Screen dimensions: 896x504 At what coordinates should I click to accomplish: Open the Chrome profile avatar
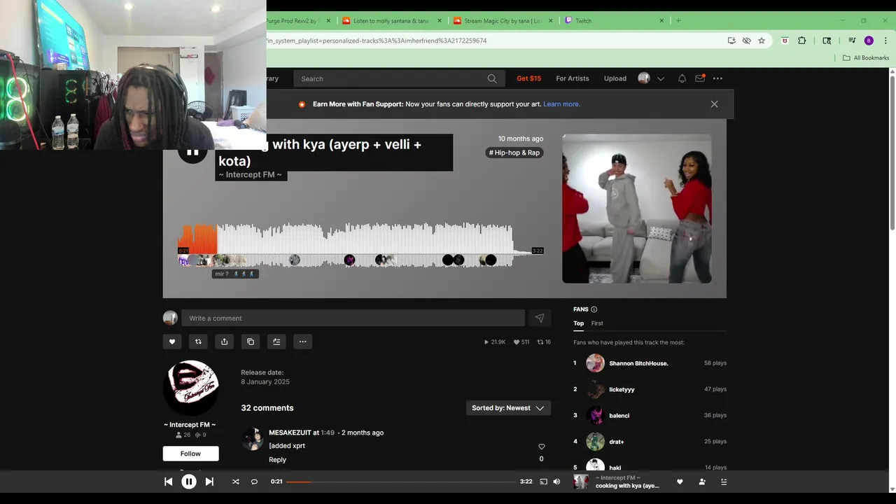click(x=869, y=41)
